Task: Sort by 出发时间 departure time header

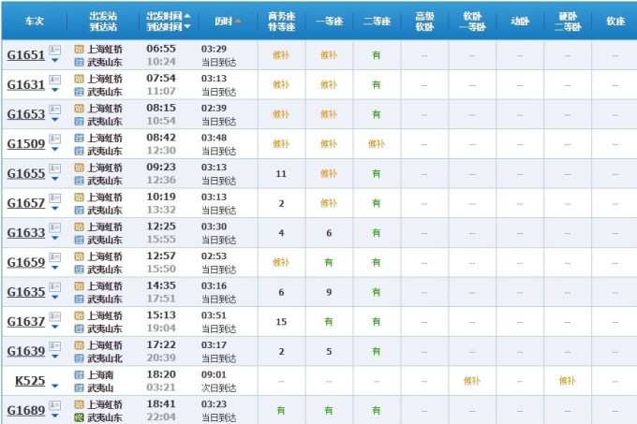Action: point(169,16)
